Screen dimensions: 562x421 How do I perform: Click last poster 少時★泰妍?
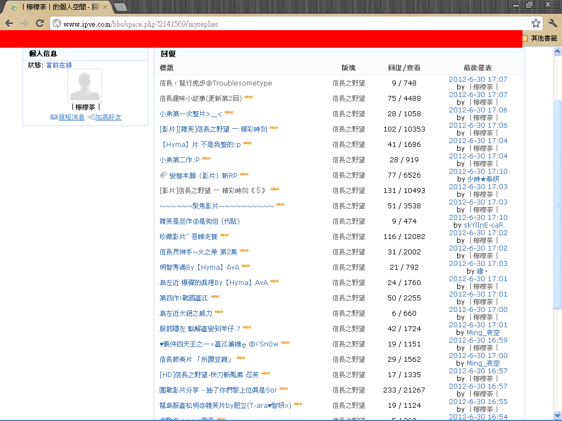[x=483, y=179]
